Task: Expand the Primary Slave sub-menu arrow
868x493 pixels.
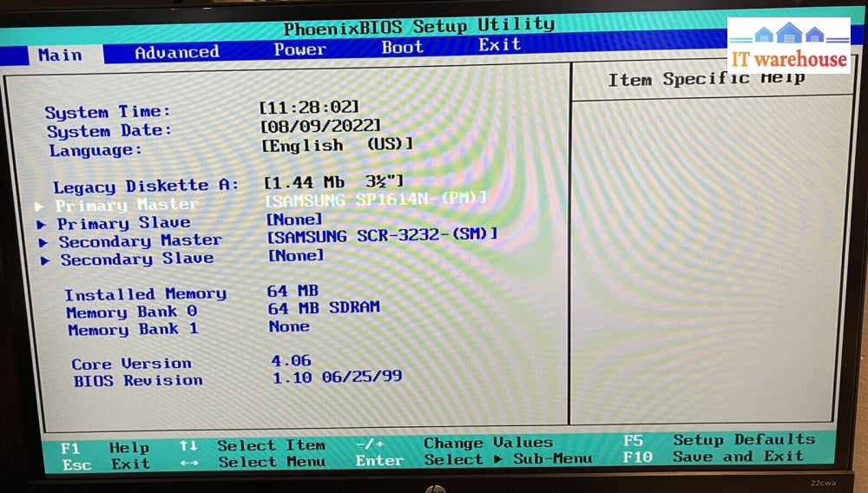Action: click(42, 225)
